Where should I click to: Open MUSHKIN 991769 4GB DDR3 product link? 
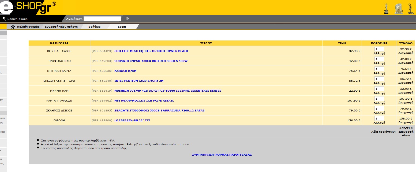click(x=168, y=91)
